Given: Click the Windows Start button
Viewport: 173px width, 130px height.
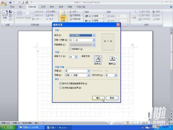Looking at the screenshot, I should (8, 128).
